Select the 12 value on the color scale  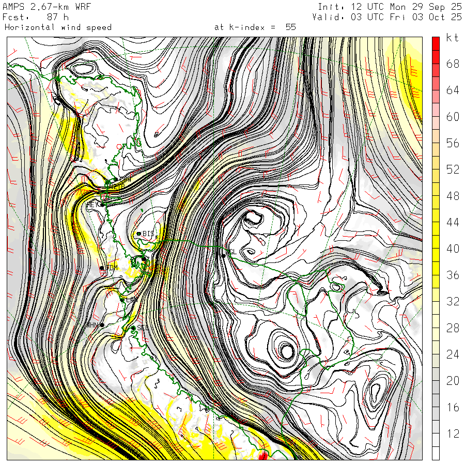(x=453, y=434)
